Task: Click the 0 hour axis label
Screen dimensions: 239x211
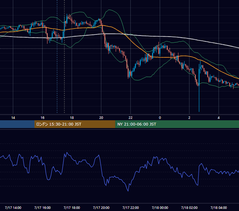Action: [160, 118]
